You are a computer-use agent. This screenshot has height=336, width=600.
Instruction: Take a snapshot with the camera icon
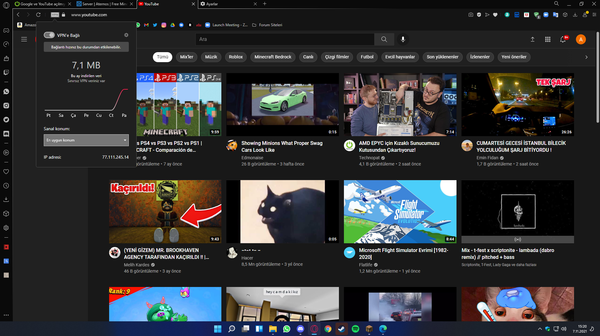471,15
